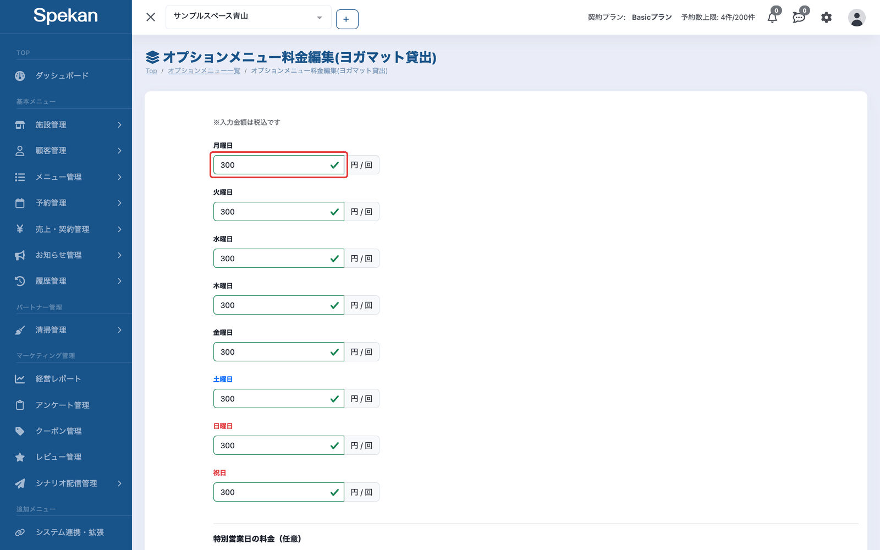Expand the シナリオ配信管理 menu
Image resolution: width=880 pixels, height=550 pixels.
[x=66, y=483]
